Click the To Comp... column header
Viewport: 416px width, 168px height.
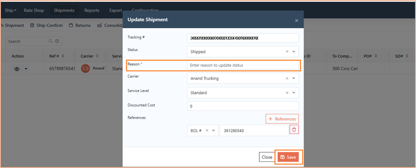coord(342,56)
